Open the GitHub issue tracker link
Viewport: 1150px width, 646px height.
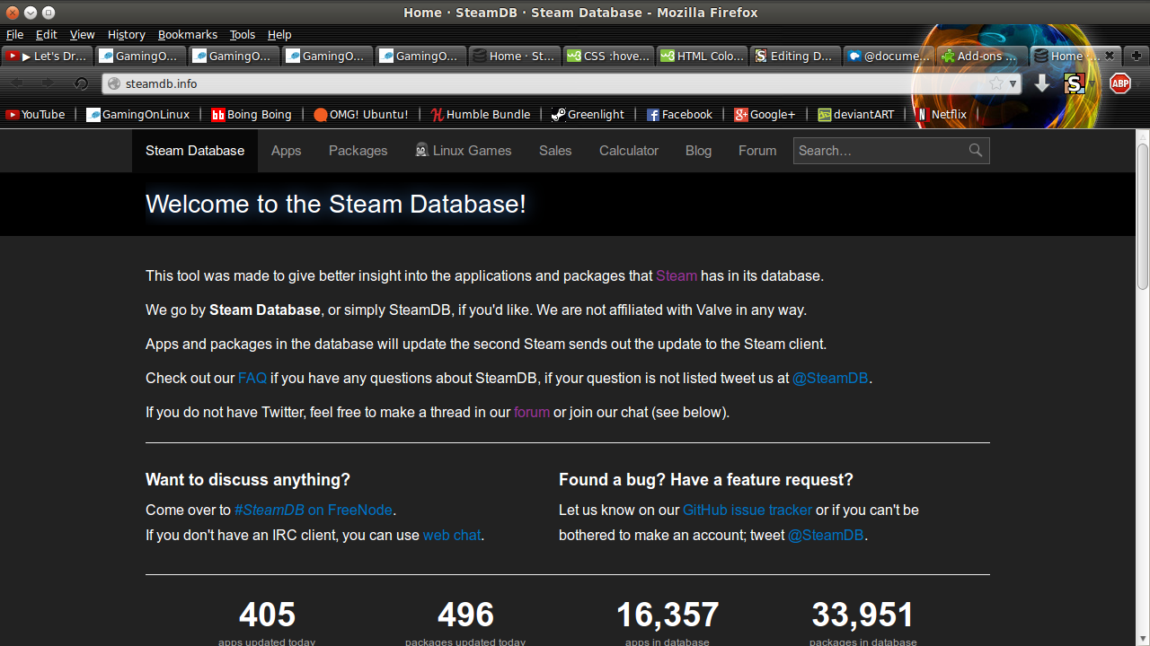click(747, 510)
